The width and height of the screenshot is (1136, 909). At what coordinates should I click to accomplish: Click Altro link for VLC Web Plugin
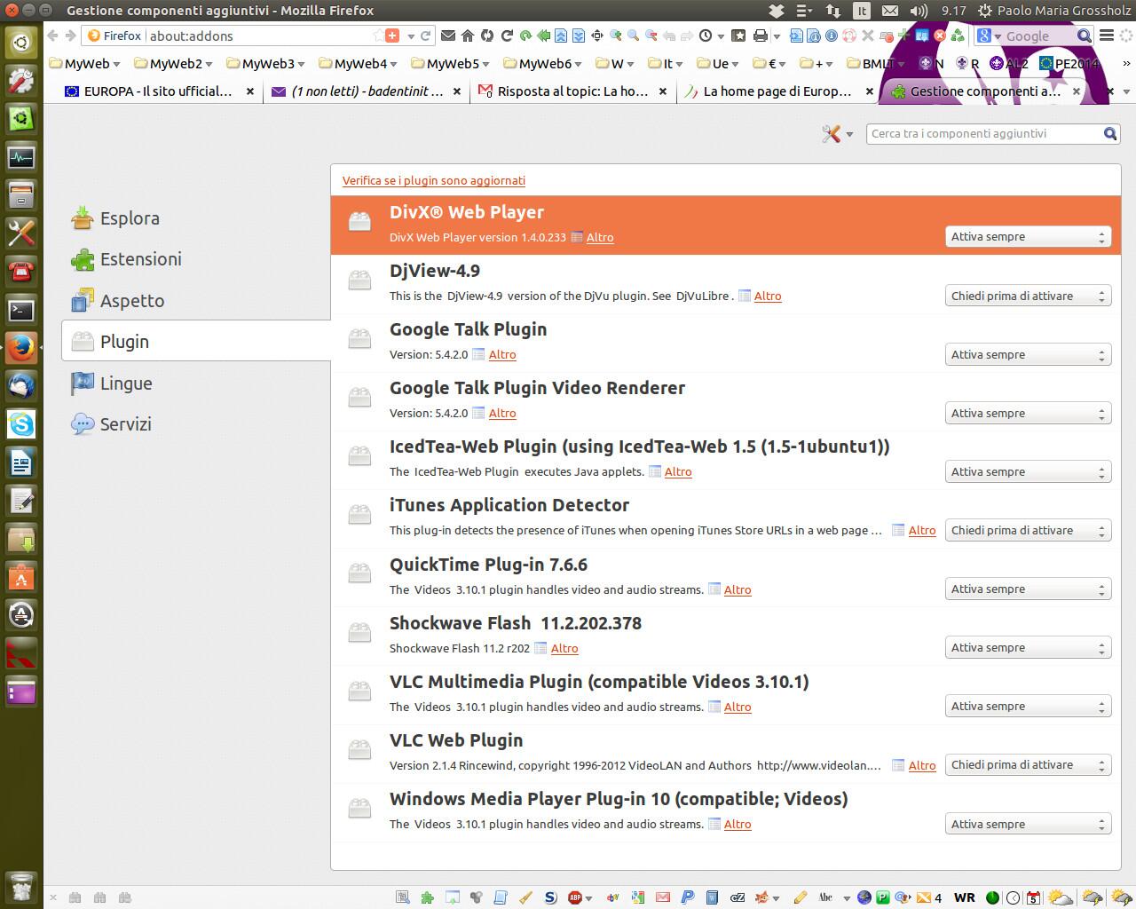[922, 765]
